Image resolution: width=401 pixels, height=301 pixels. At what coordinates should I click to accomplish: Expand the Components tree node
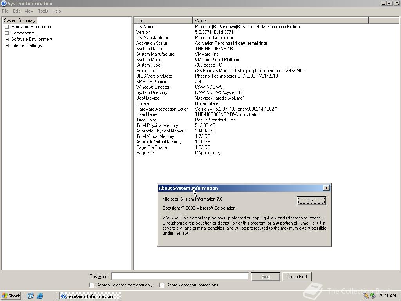tap(7, 33)
